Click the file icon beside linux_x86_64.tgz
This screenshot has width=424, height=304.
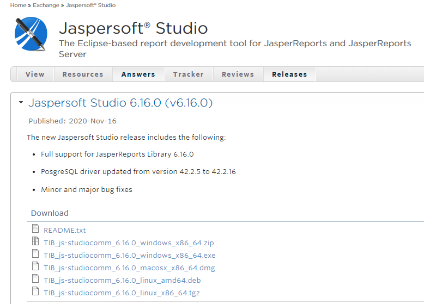coord(35,291)
